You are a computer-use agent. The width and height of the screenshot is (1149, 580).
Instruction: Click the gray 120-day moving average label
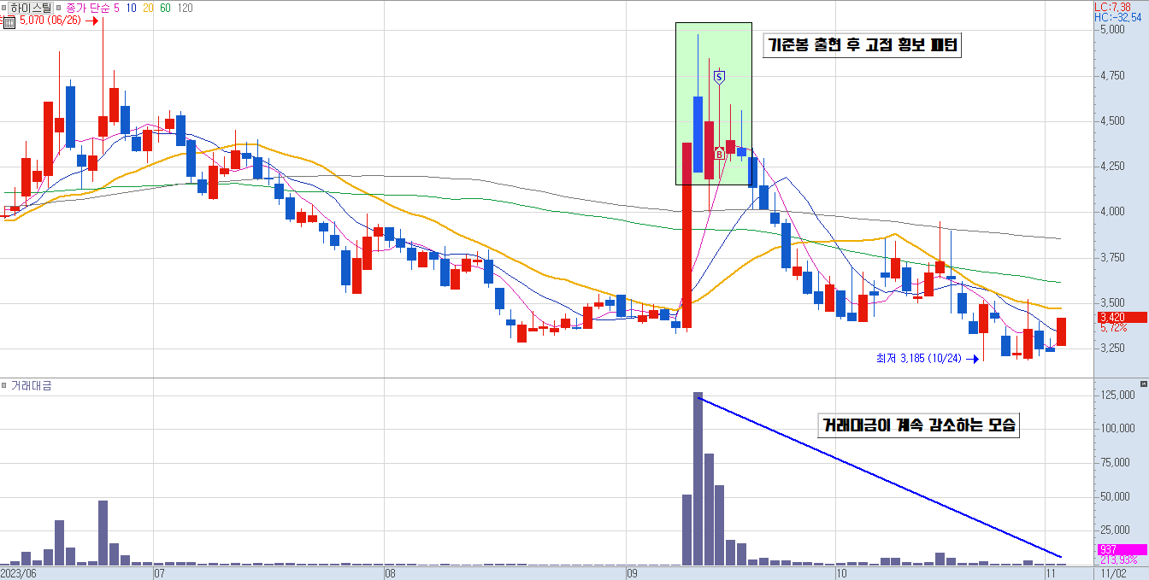(x=186, y=8)
